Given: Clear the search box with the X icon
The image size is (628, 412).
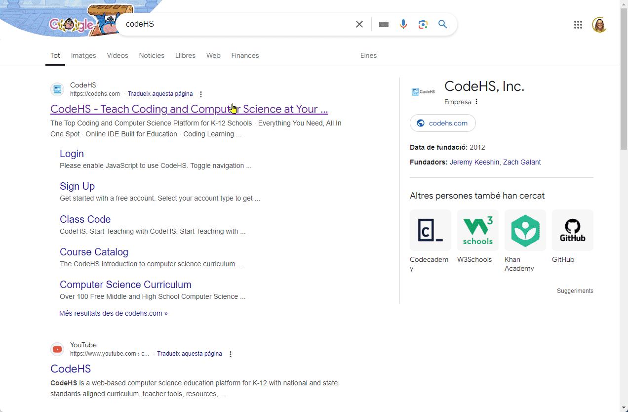Looking at the screenshot, I should click(359, 24).
